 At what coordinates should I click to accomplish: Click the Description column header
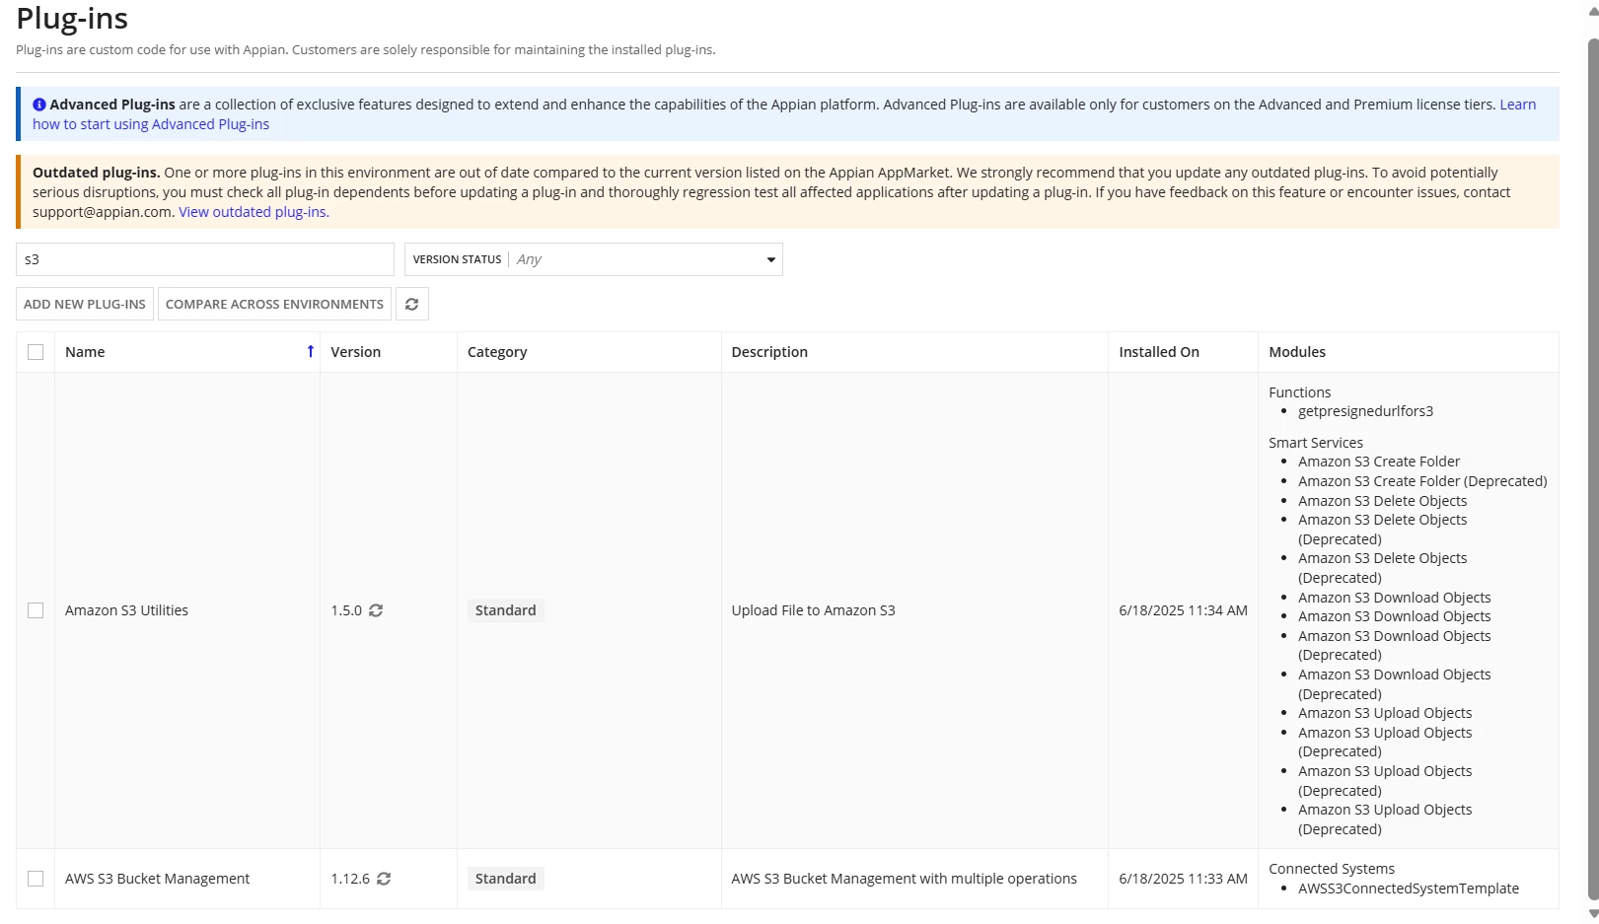(x=769, y=352)
